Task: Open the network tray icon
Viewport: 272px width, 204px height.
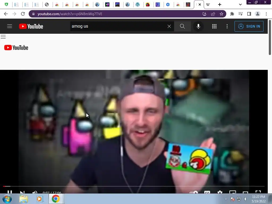Action: click(x=239, y=199)
